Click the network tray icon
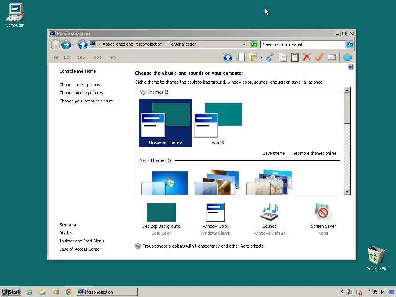396x297 pixels. point(350,292)
